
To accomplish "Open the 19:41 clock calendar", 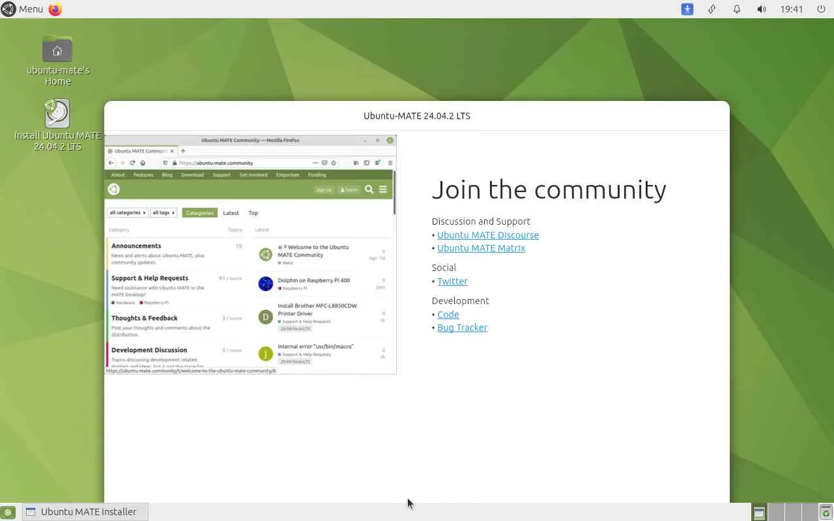I will 792,9.
